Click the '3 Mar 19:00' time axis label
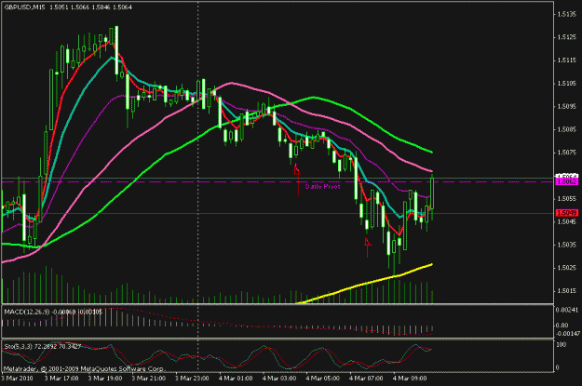The width and height of the screenshot is (582, 386). (x=105, y=379)
